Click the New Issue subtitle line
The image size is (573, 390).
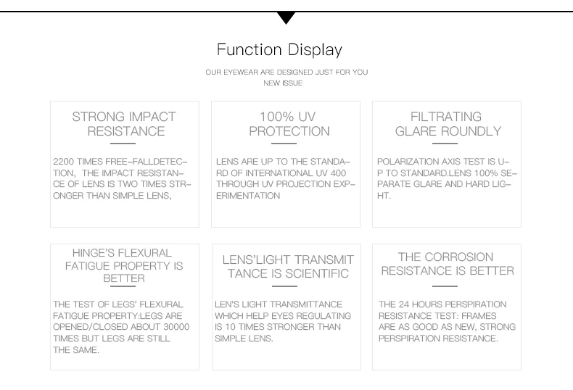(283, 83)
